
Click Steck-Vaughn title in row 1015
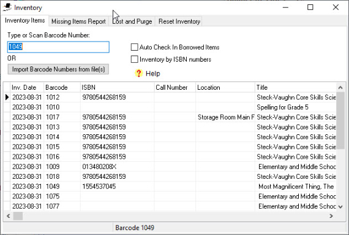click(x=295, y=146)
